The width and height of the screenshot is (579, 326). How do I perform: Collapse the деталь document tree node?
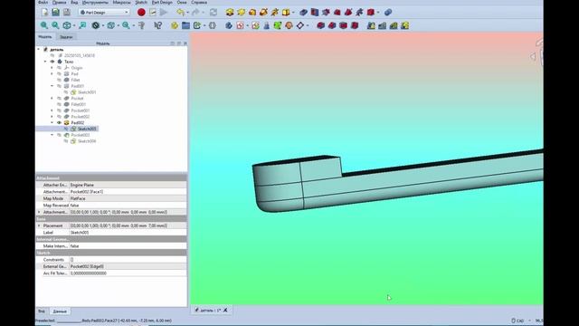pos(38,49)
